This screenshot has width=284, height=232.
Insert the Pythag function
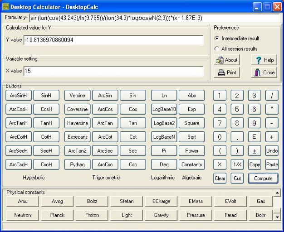pos(77,164)
